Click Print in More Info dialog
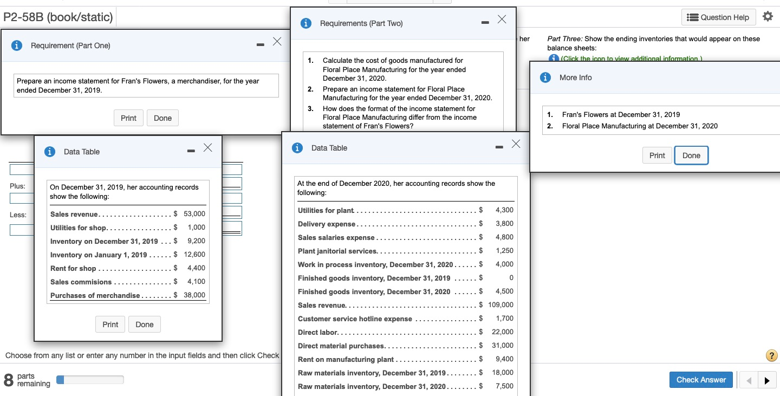 click(x=657, y=155)
